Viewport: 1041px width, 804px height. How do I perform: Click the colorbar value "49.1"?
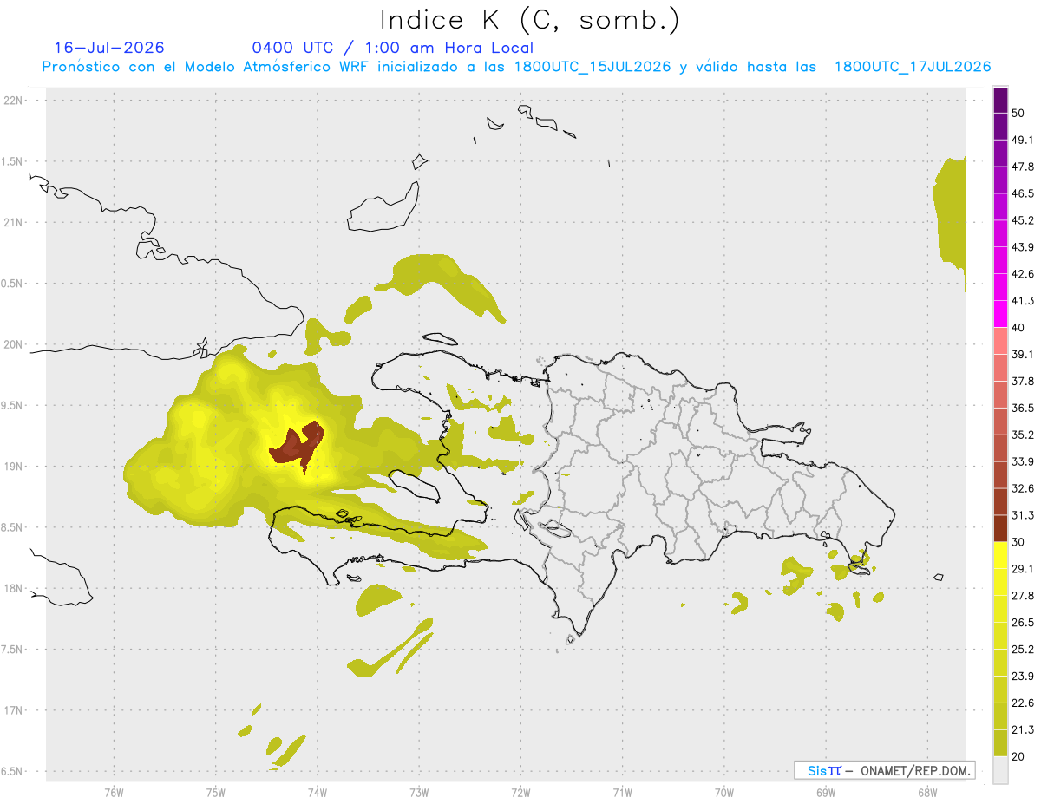1024,140
